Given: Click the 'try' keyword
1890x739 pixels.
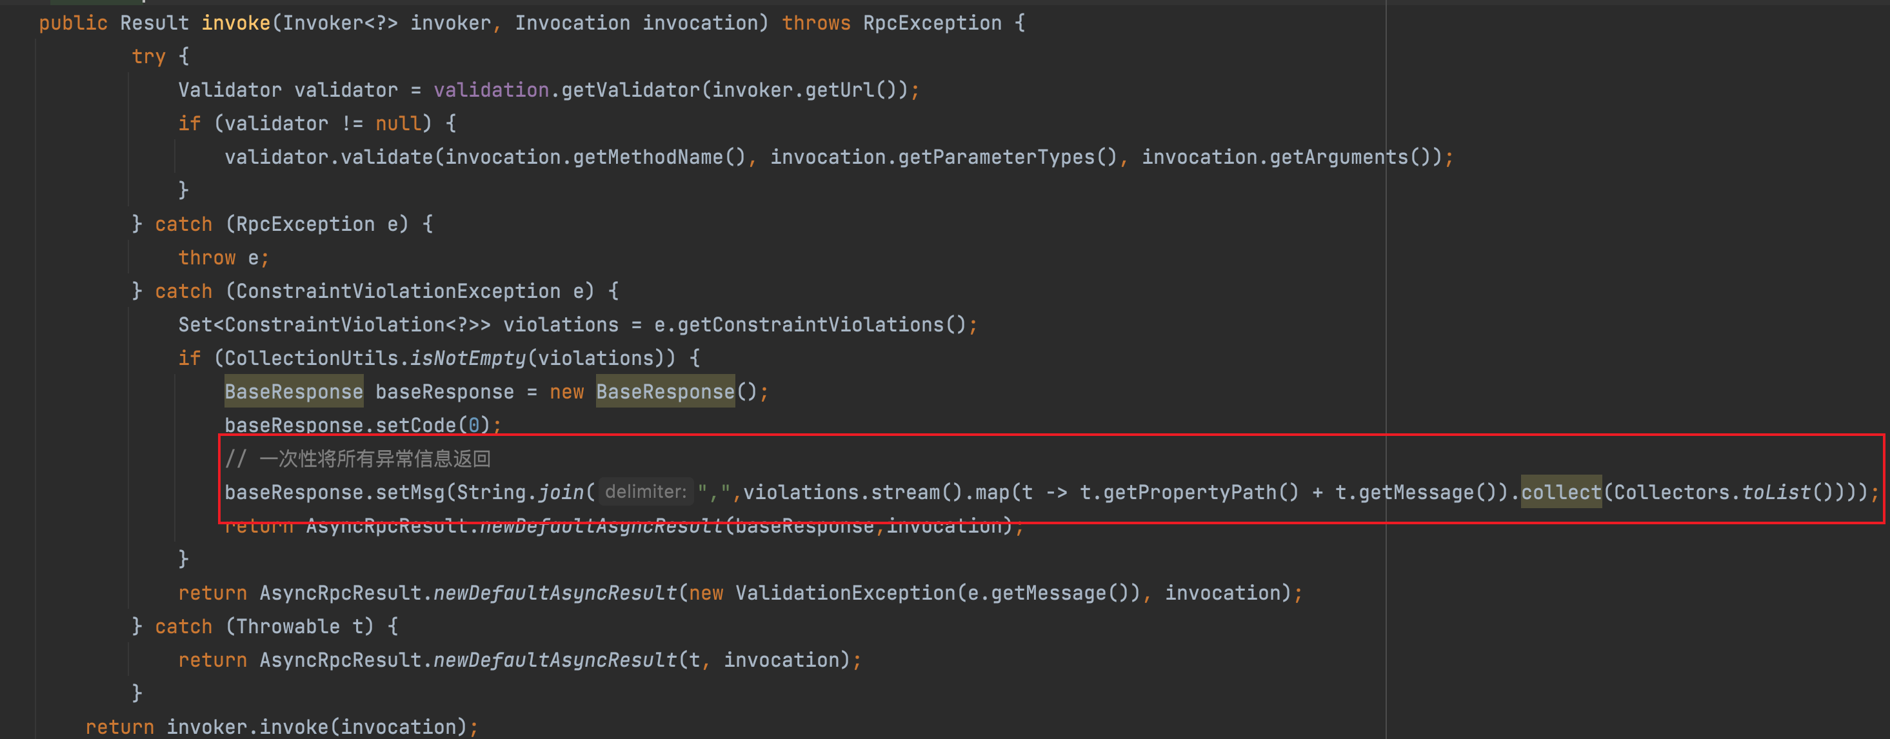Looking at the screenshot, I should click(x=149, y=57).
